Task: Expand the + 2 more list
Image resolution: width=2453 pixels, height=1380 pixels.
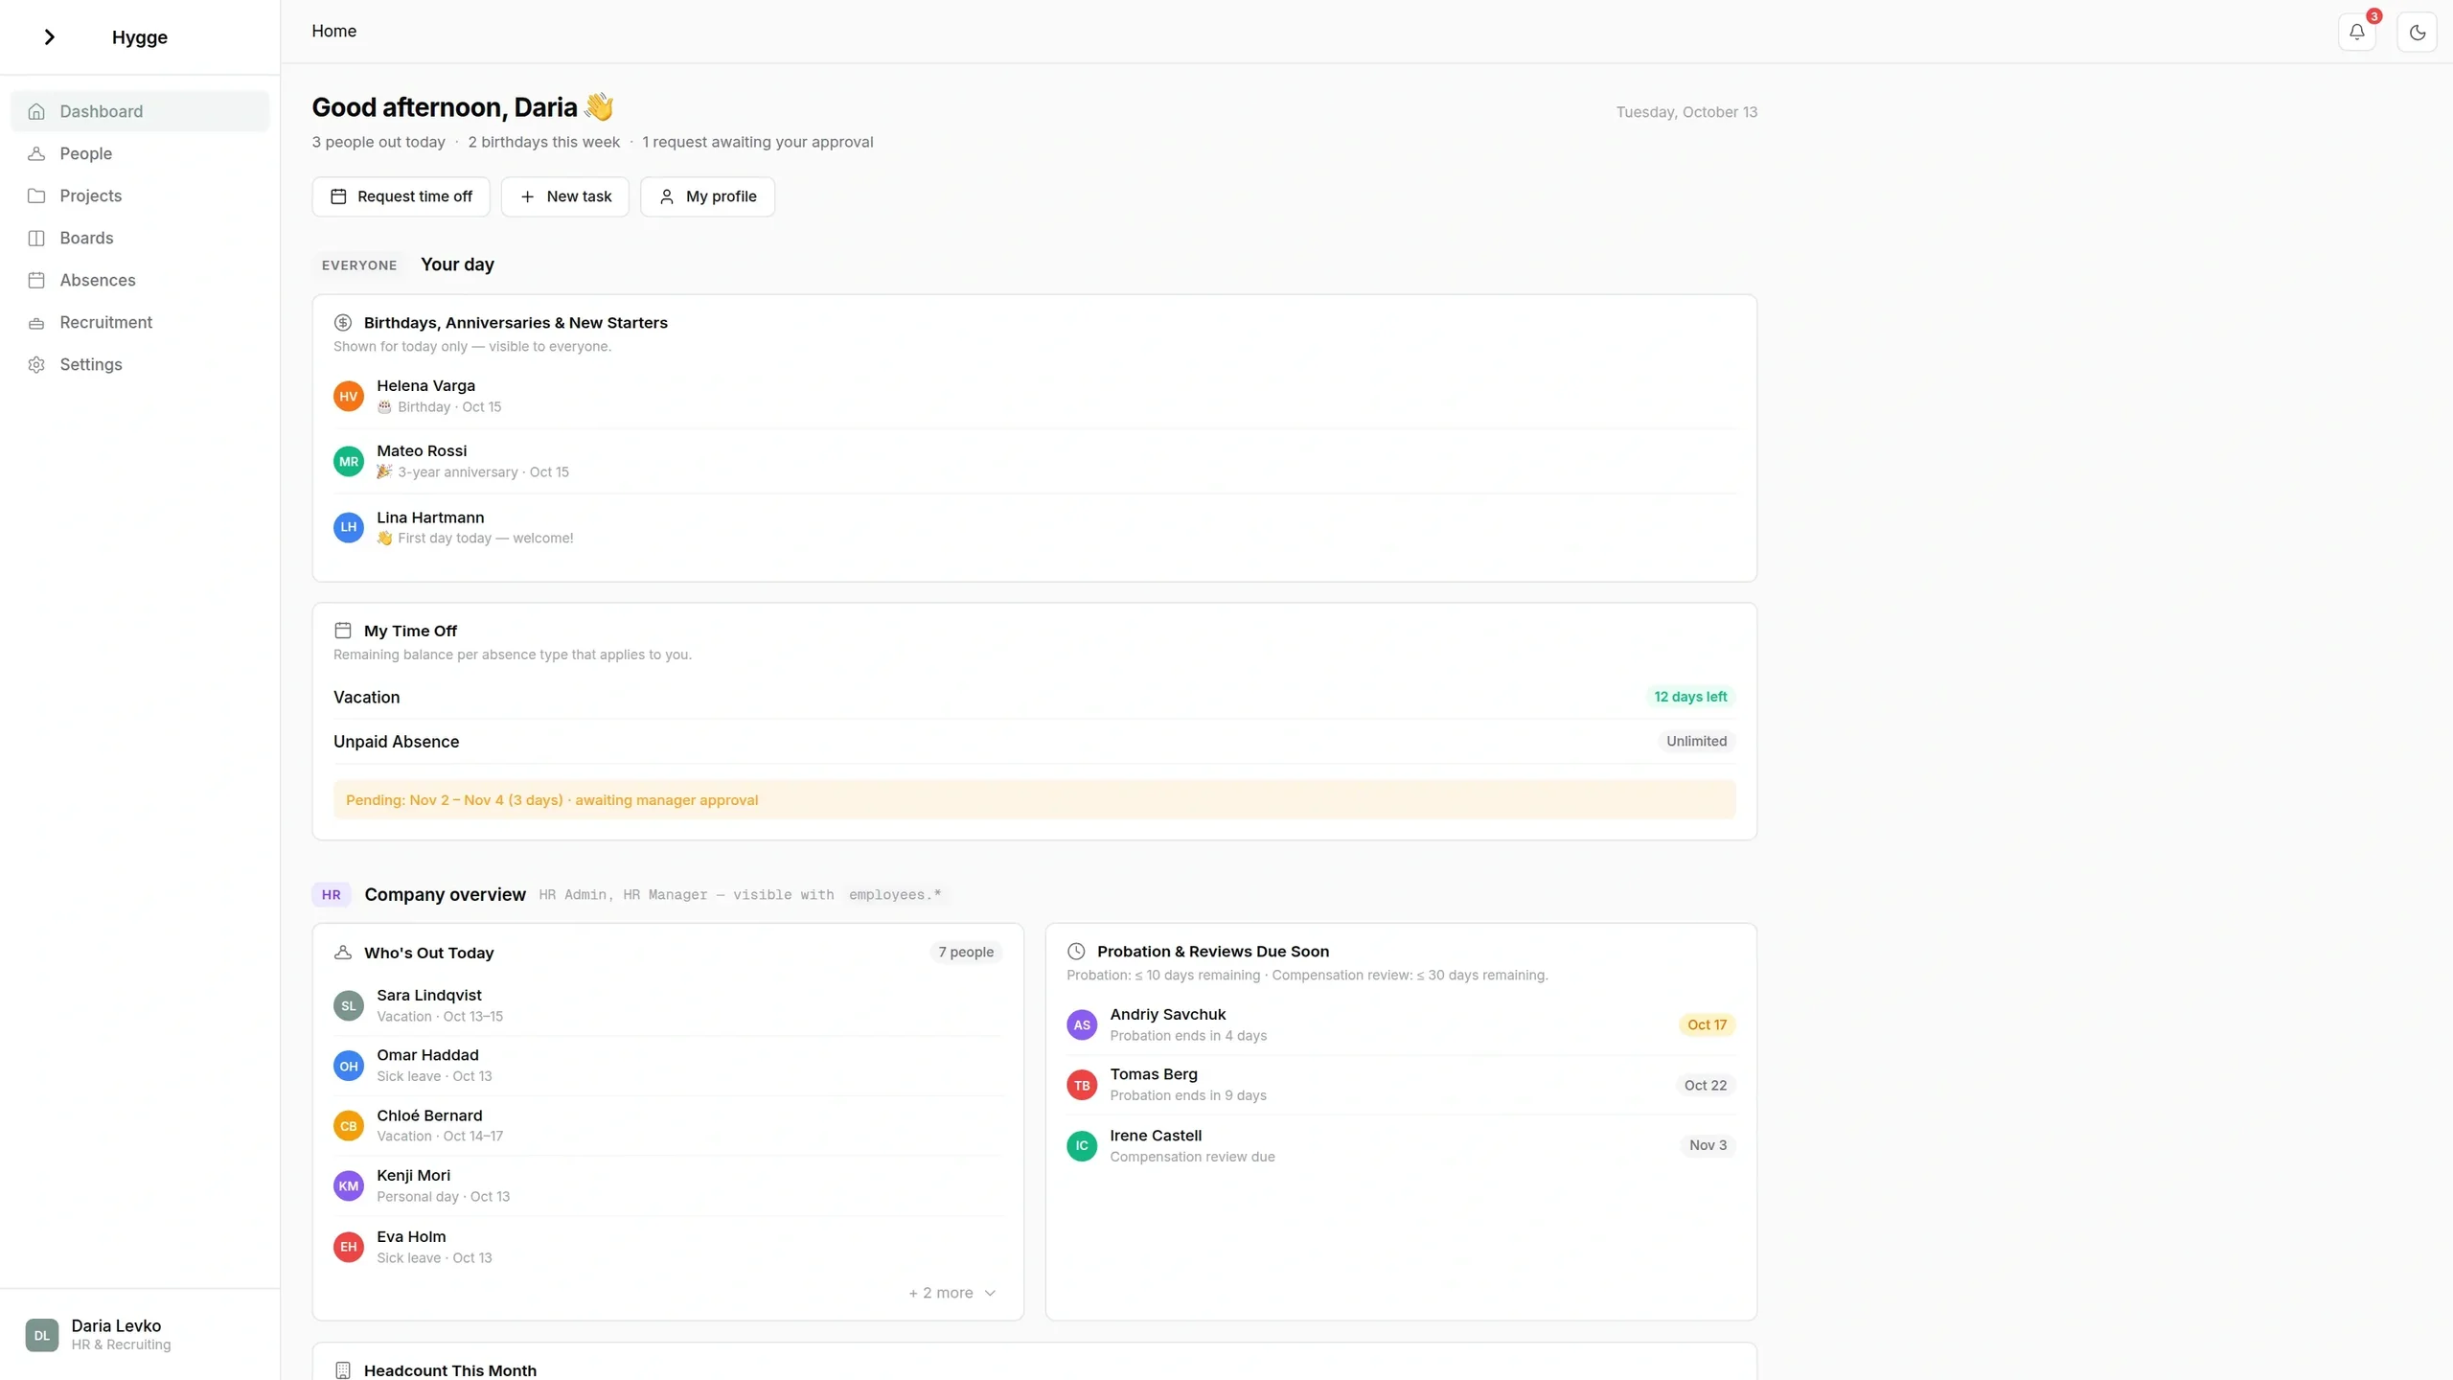Action: pos(952,1293)
